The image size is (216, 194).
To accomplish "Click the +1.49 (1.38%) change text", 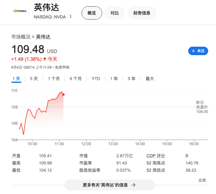I will pyautogui.click(x=26, y=59).
